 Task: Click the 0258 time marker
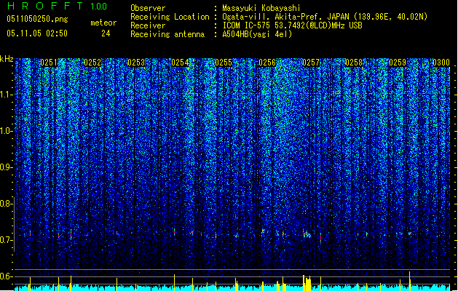click(354, 63)
